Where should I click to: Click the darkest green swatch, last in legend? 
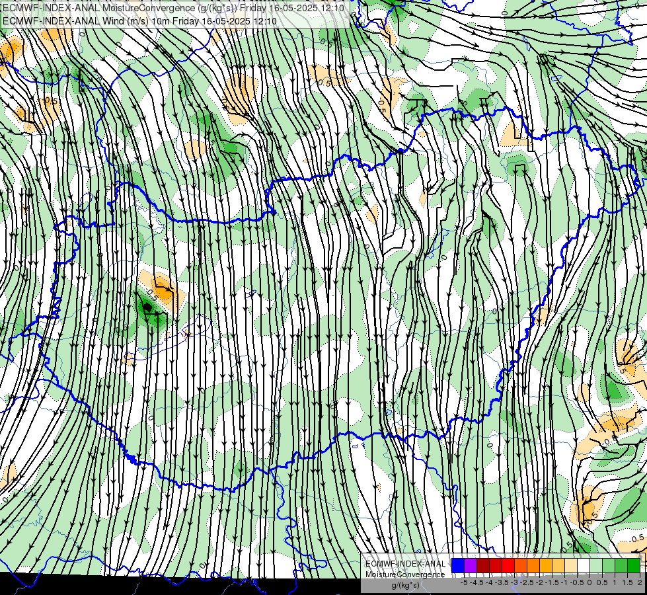634,565
